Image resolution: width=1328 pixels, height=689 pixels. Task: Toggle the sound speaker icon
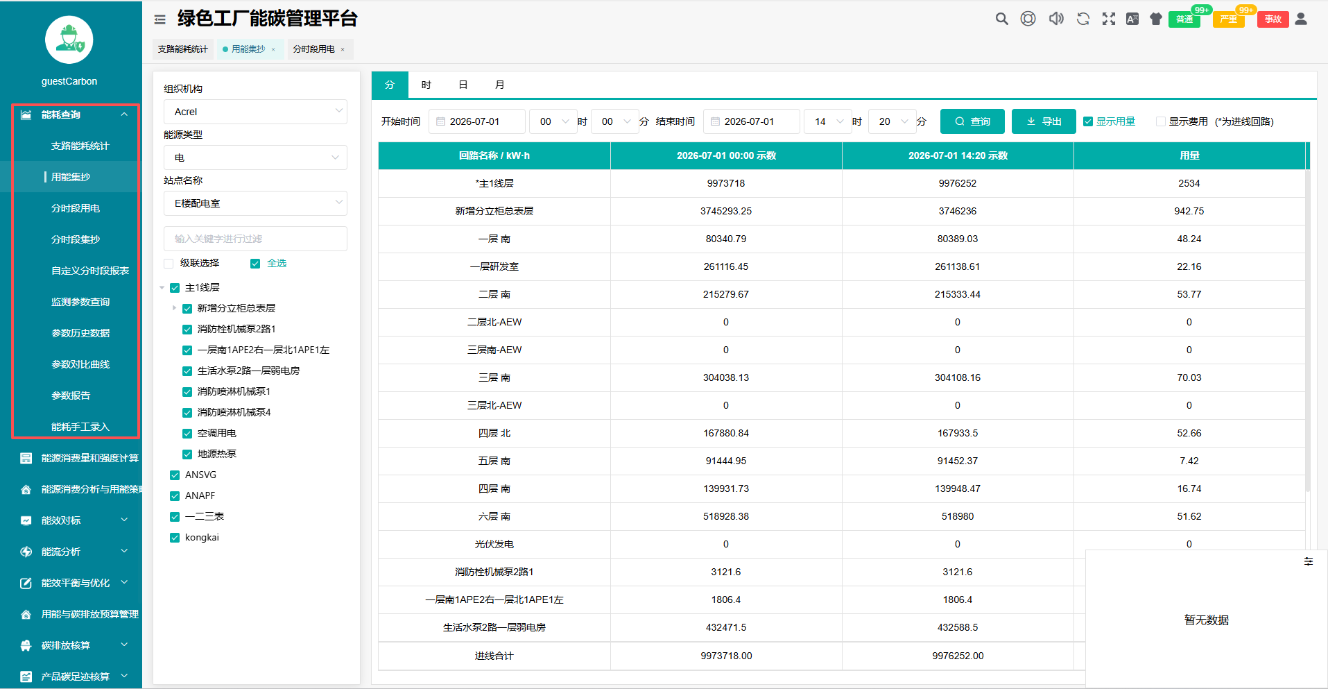click(x=1056, y=19)
